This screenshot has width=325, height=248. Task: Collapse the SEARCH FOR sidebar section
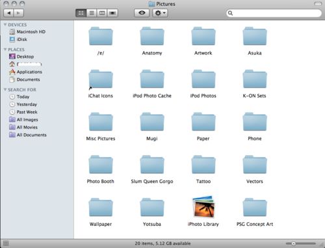coord(5,90)
